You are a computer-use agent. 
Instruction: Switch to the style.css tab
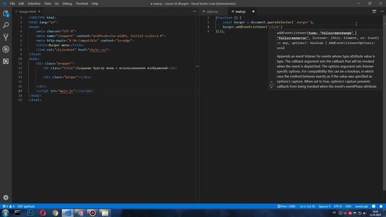click(x=212, y=11)
